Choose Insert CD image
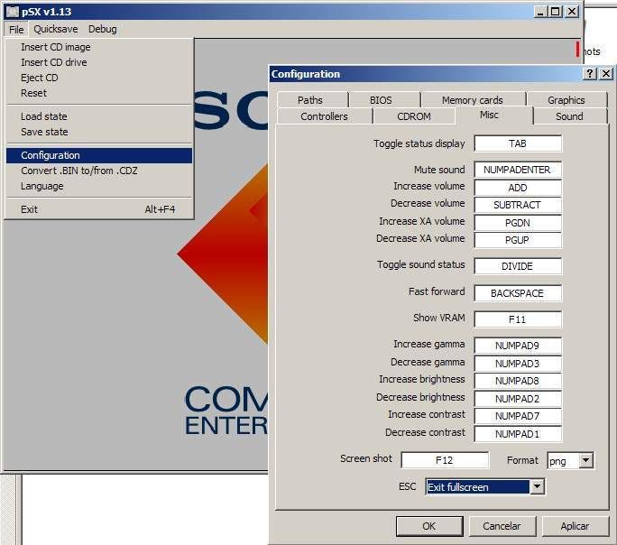617x545 pixels. (99, 47)
